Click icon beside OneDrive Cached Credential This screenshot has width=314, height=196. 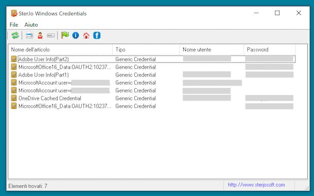(x=13, y=98)
